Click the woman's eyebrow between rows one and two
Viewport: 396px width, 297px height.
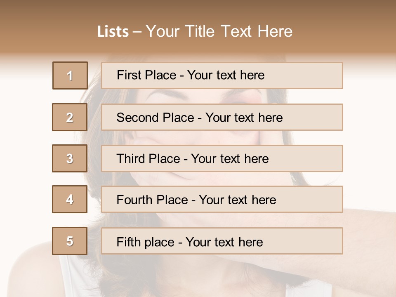point(165,94)
